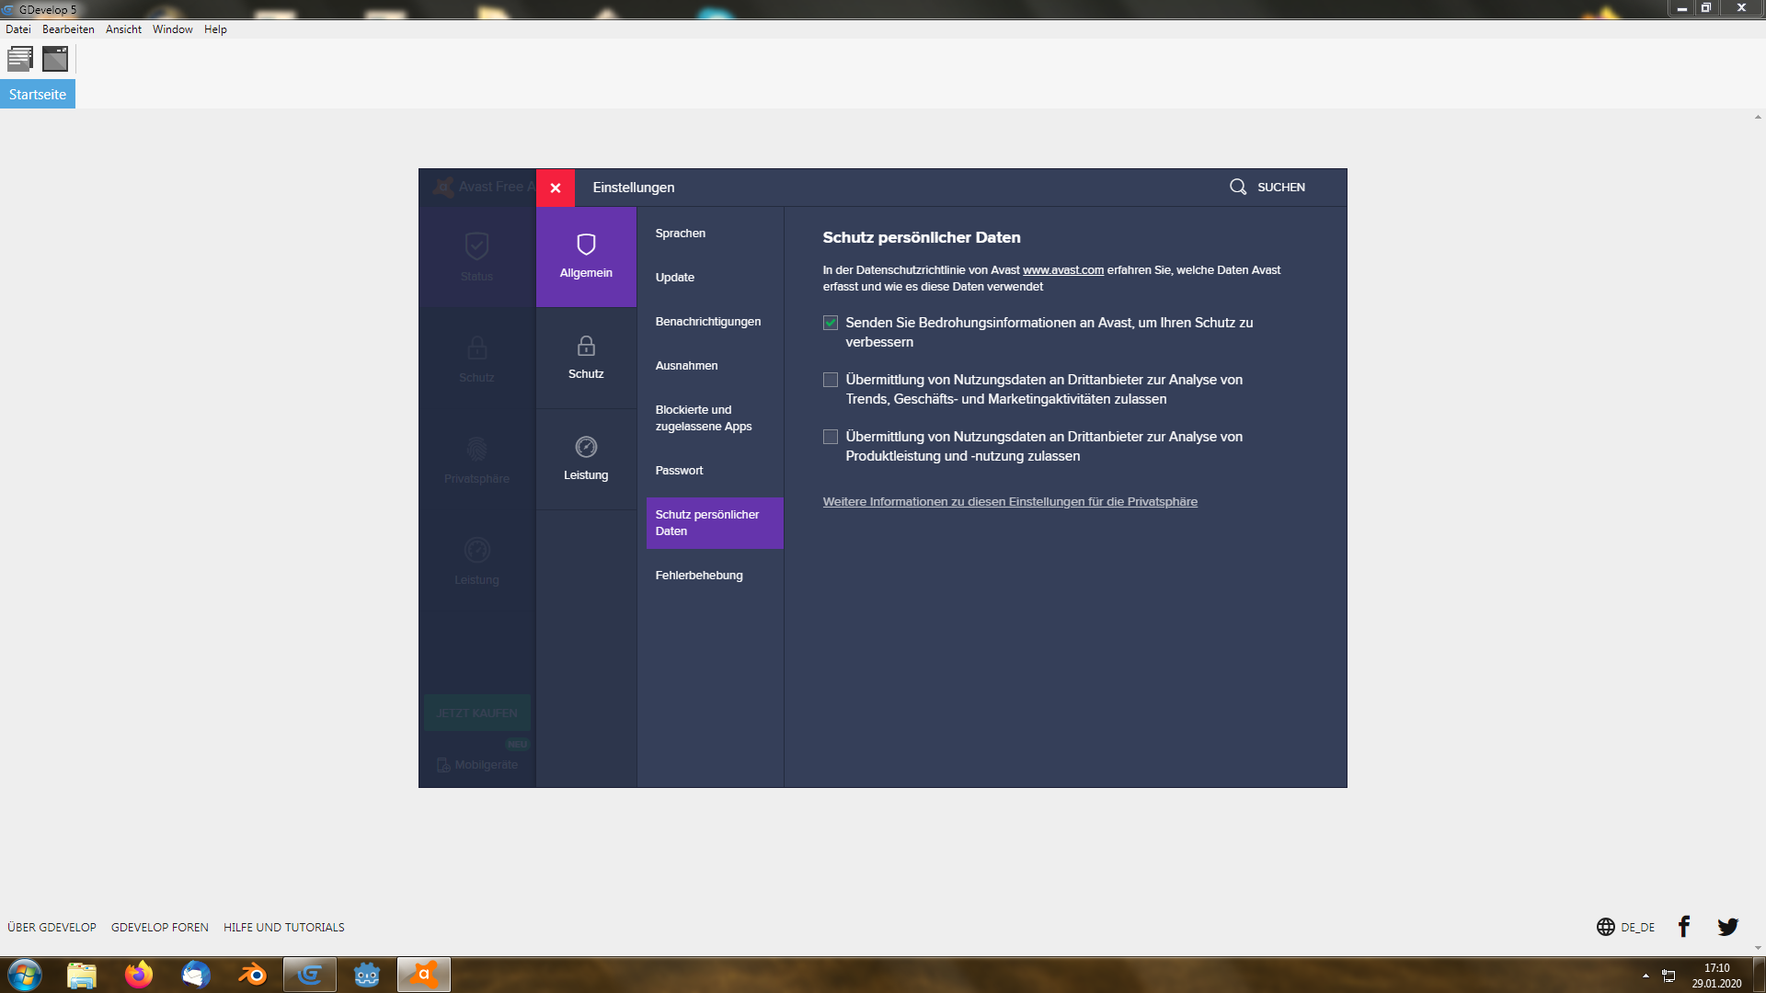Screen dimensions: 1766x993
Task: Switch to the Startseite tab
Action: pos(38,95)
